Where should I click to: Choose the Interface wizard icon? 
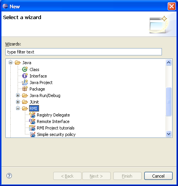tap(25, 76)
